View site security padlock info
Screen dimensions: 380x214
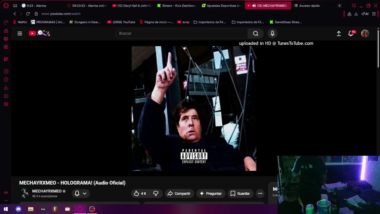click(x=36, y=14)
